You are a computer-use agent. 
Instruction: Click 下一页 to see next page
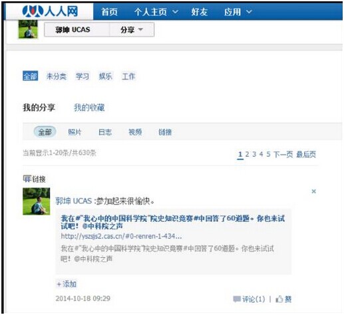tap(283, 154)
